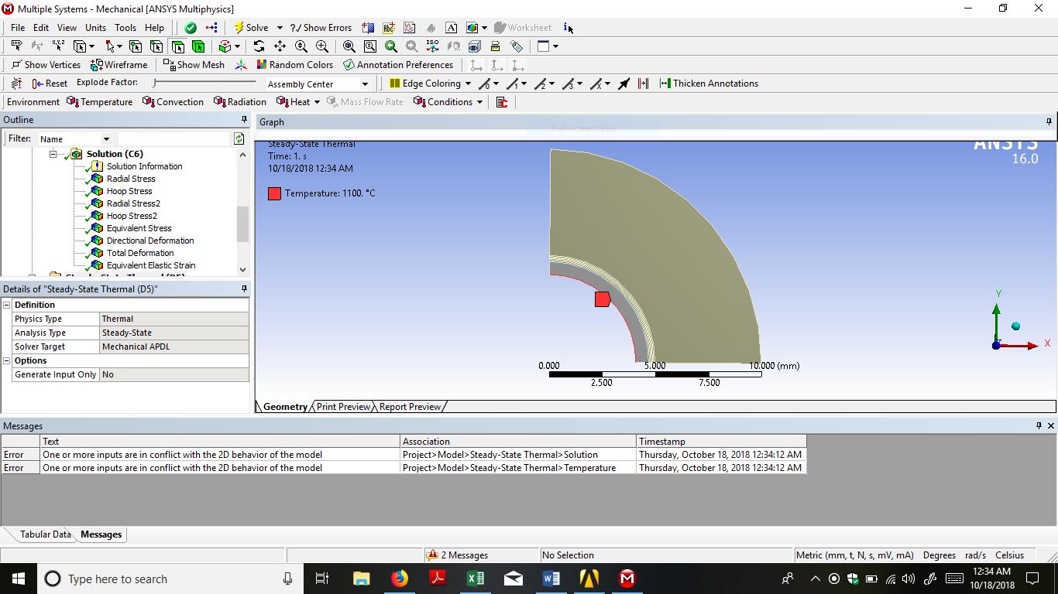Open the Tools menu
Image resolution: width=1058 pixels, height=594 pixels.
(125, 28)
